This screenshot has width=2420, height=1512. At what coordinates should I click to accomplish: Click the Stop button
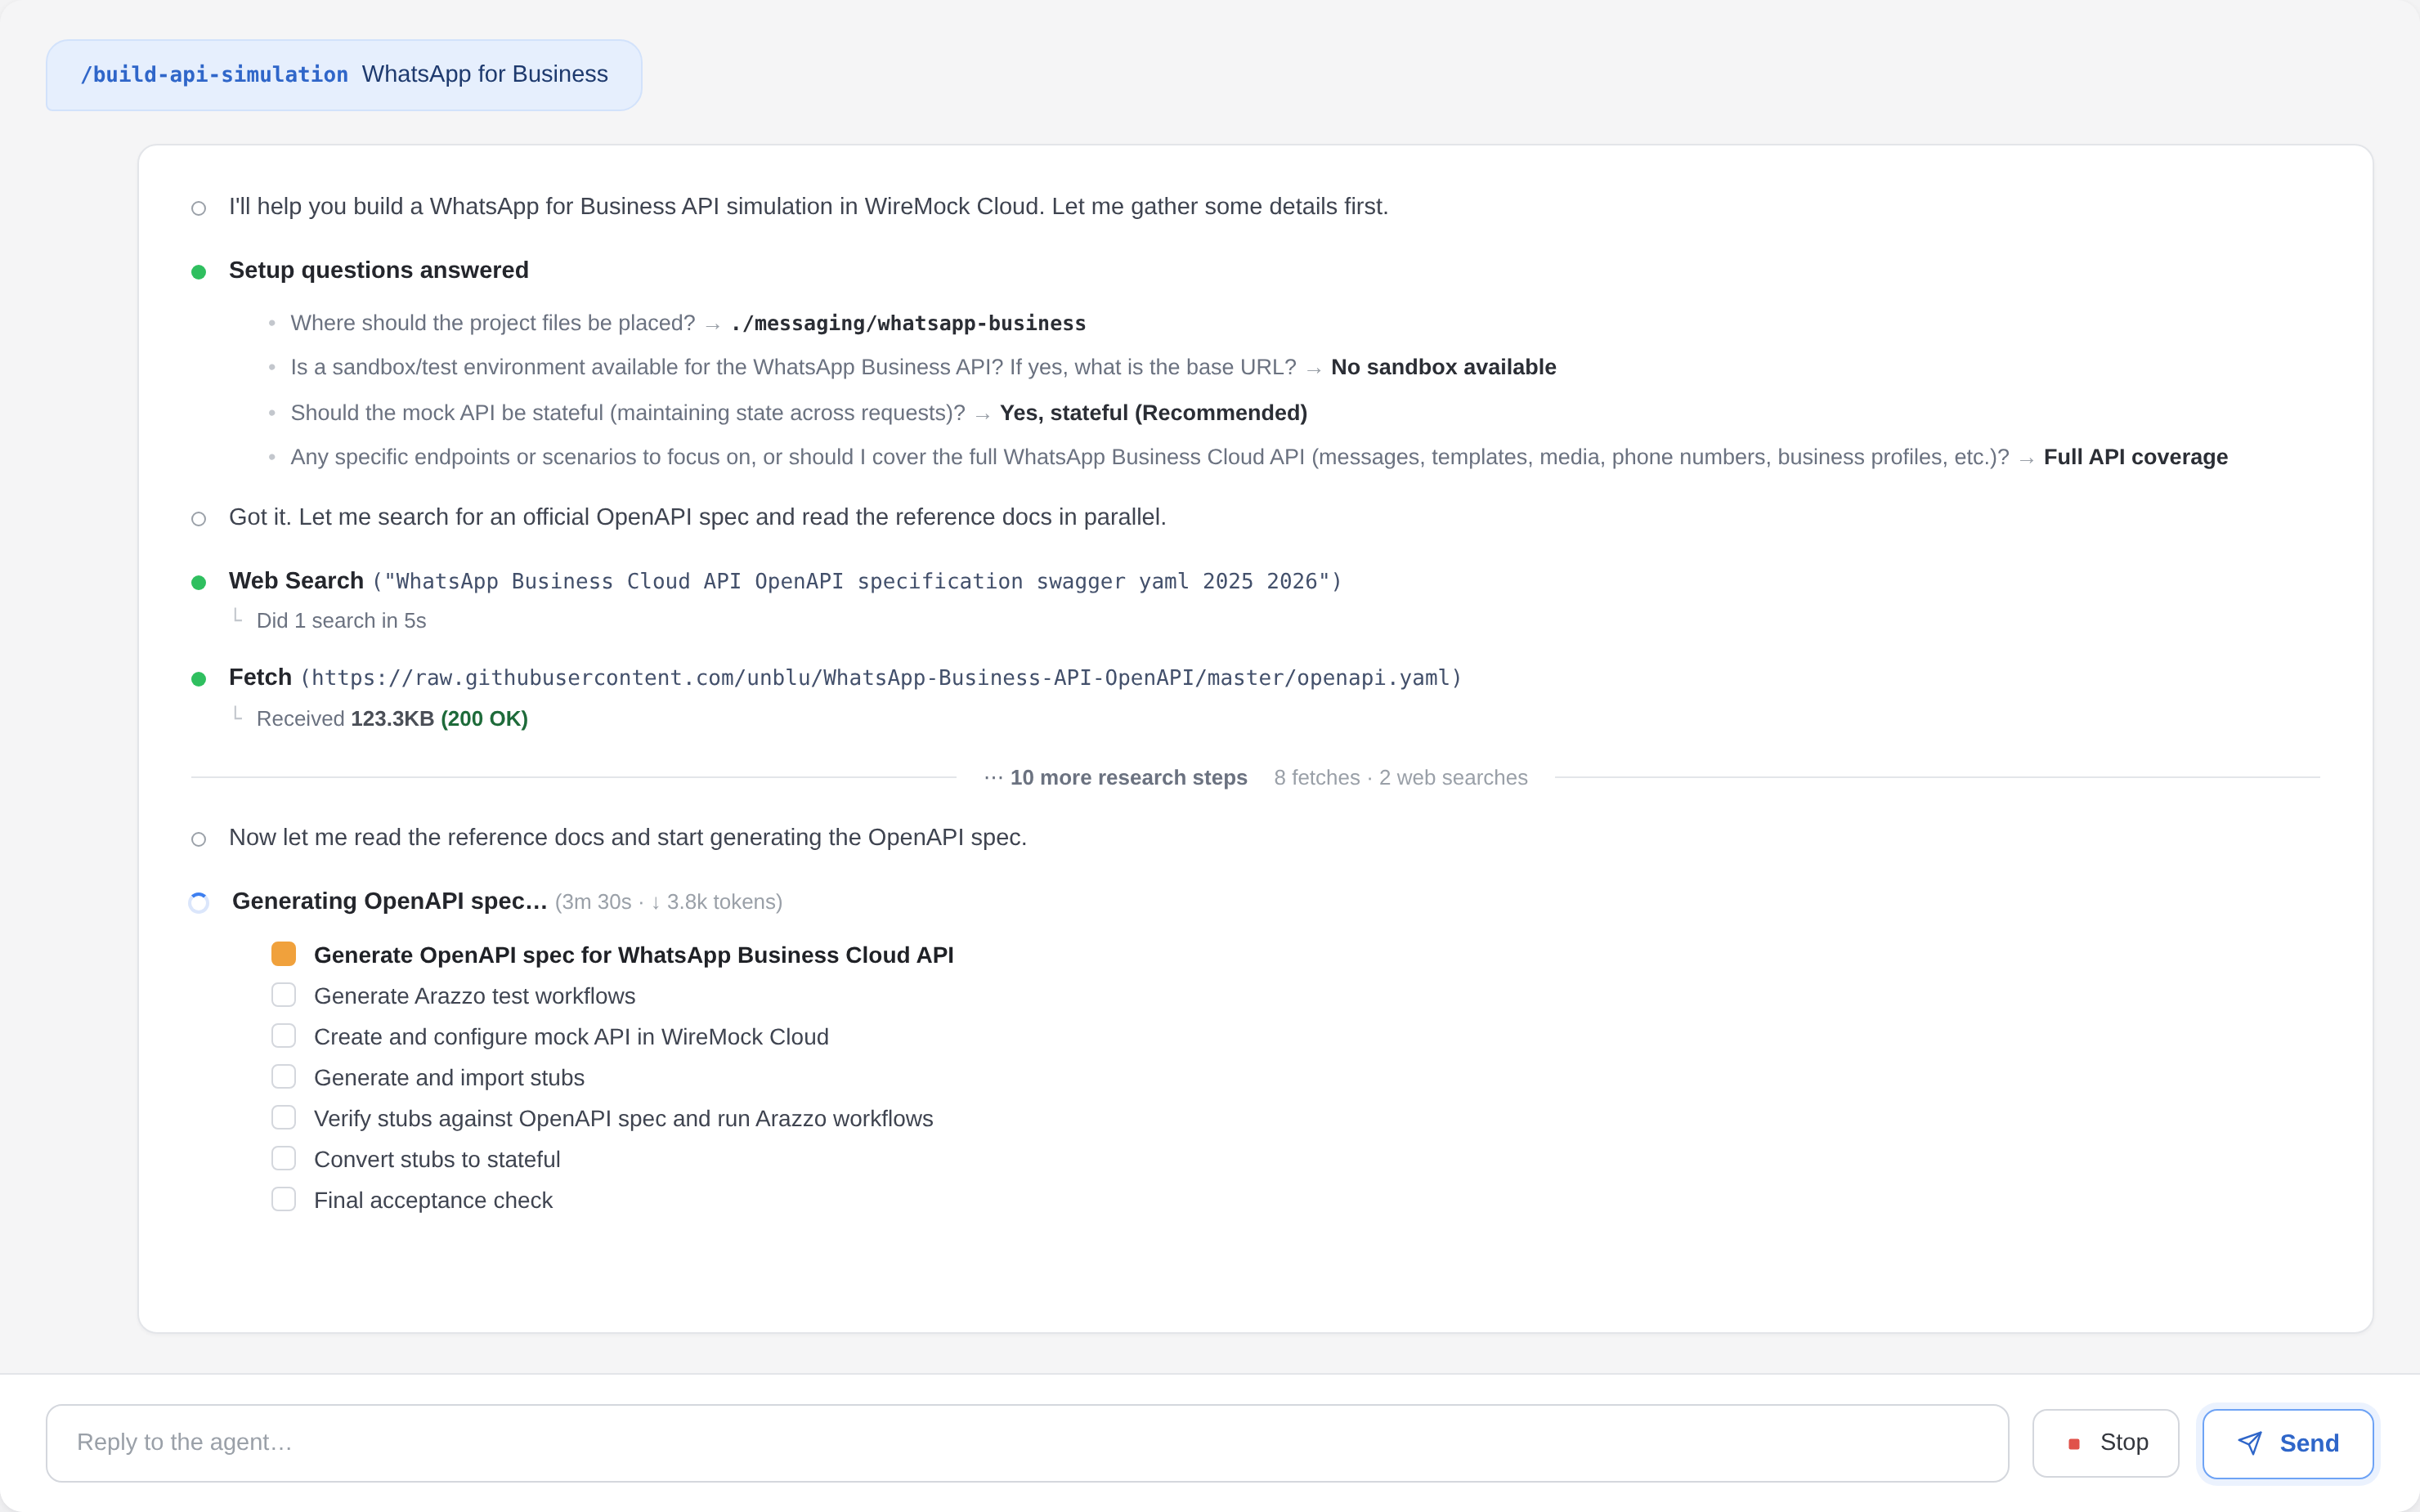coord(2105,1443)
